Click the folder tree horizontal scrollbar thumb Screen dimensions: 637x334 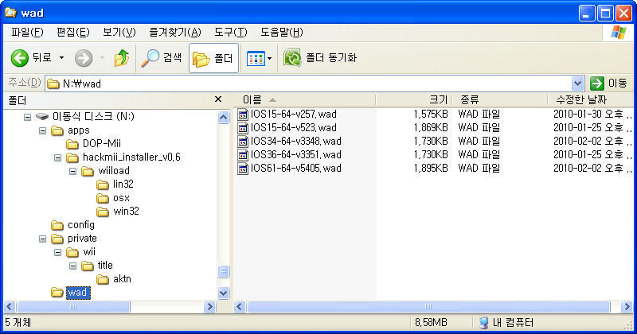[73, 306]
